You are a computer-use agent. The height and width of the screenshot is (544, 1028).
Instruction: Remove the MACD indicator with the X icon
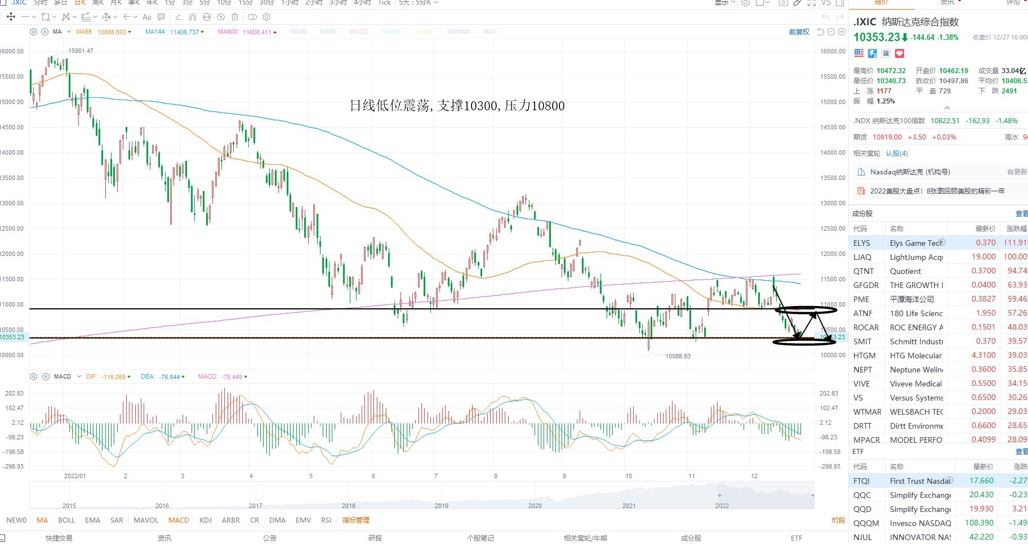[x=45, y=376]
